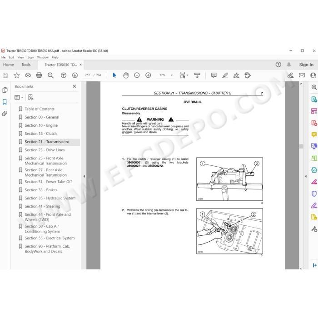Open Section 33 - Brakes bookmark

[41, 190]
